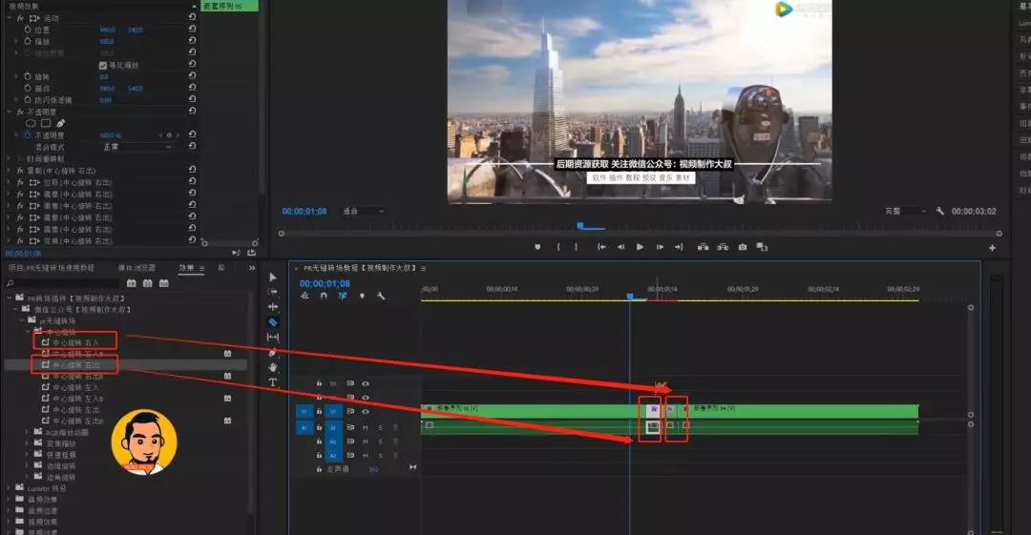Play the program monitor preview
Viewport: 1031px width, 535px height.
[640, 247]
